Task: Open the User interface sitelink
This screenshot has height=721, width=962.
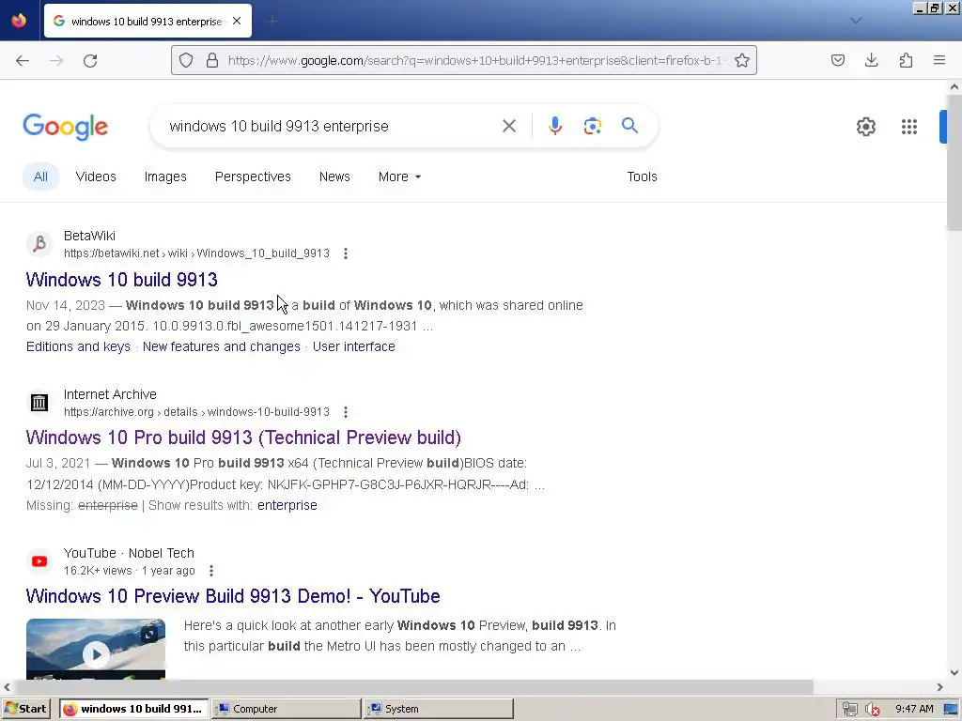Action: click(x=354, y=346)
